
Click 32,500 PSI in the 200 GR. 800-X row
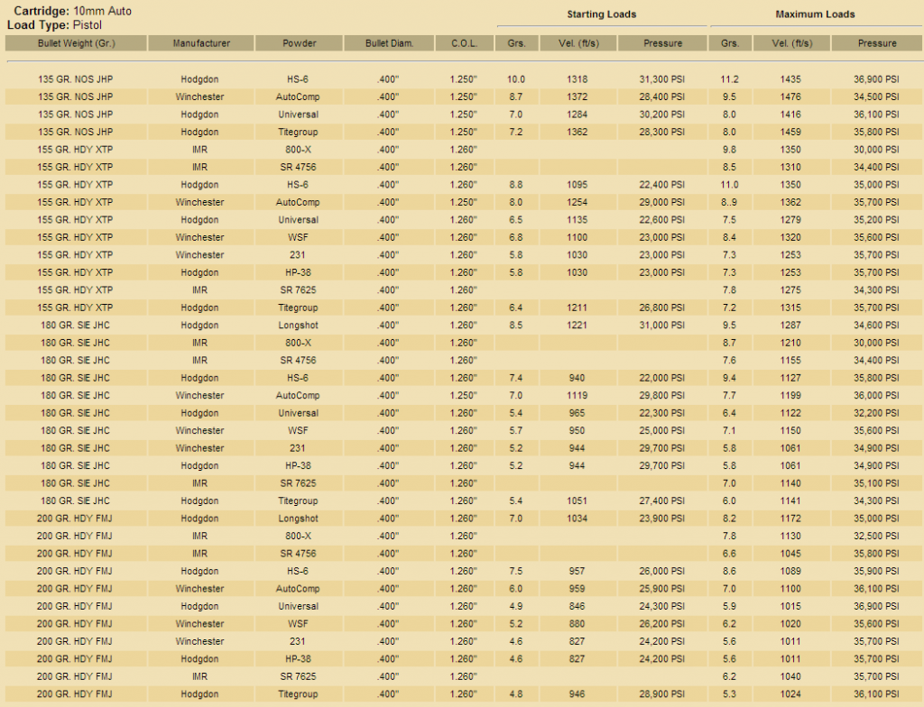click(x=876, y=537)
